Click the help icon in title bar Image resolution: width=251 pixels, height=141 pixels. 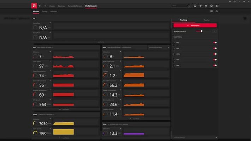coord(234,1)
